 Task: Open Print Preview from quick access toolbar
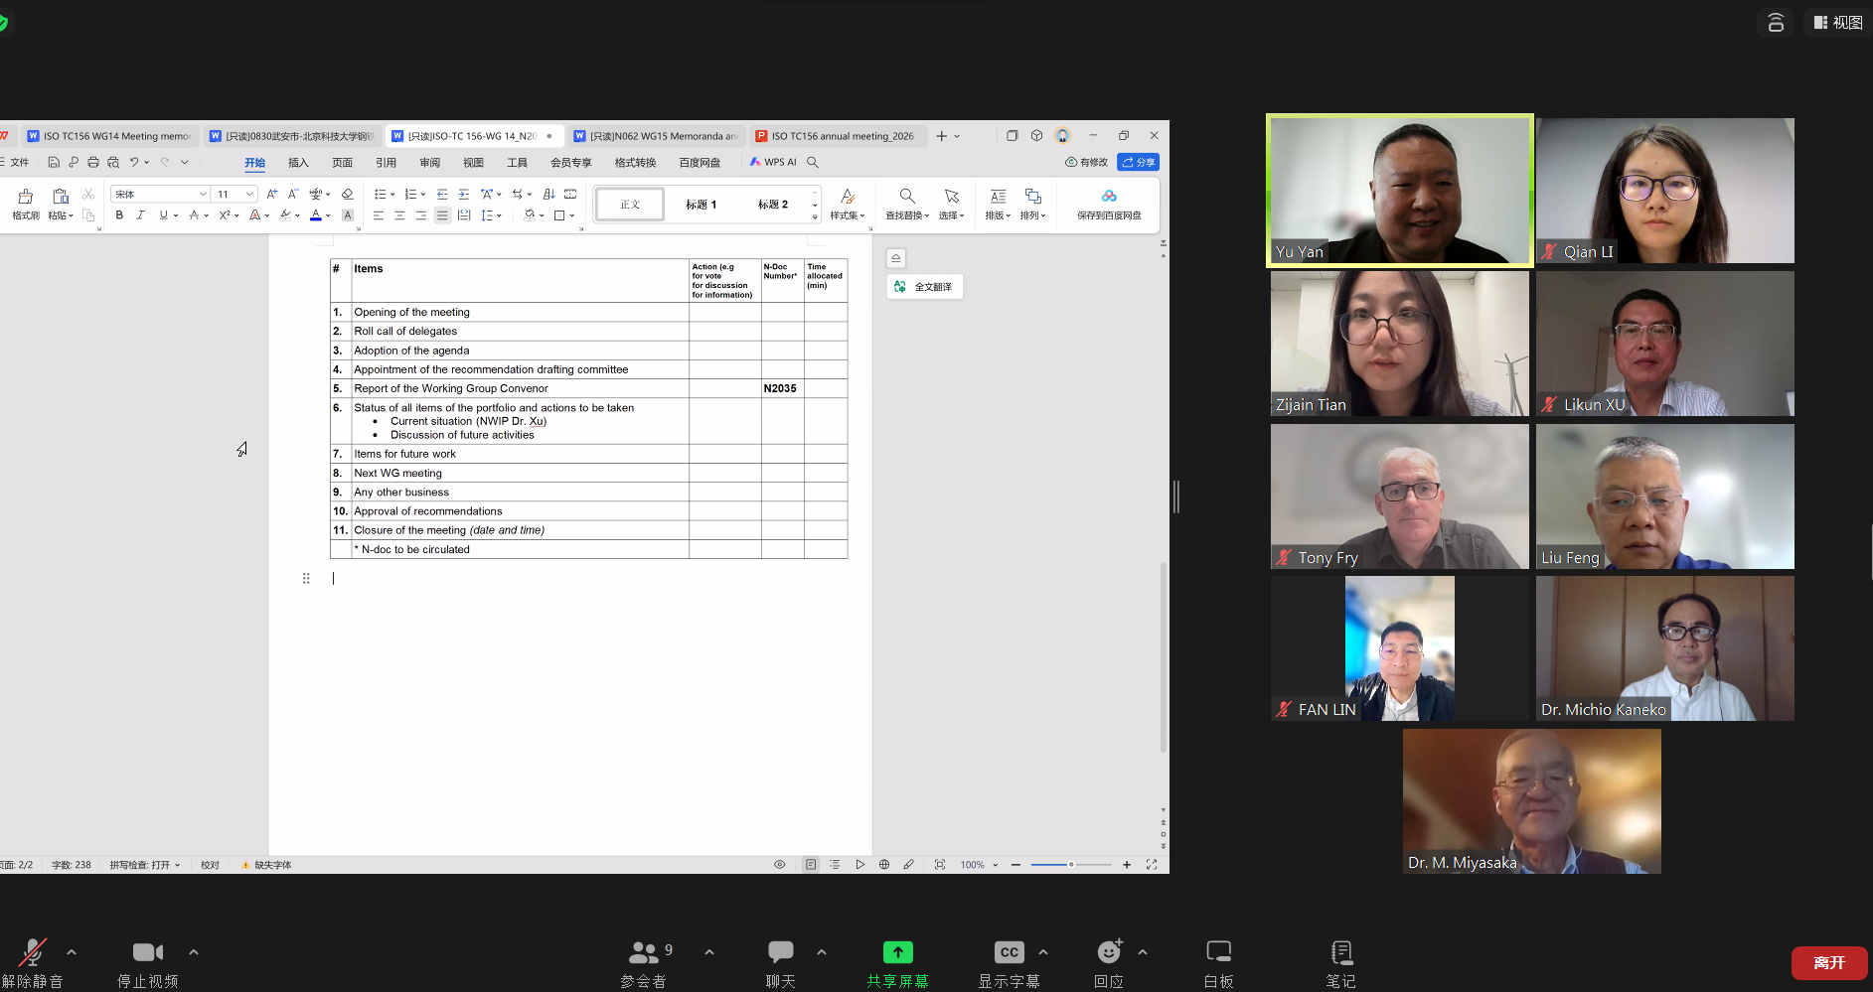[x=113, y=162]
